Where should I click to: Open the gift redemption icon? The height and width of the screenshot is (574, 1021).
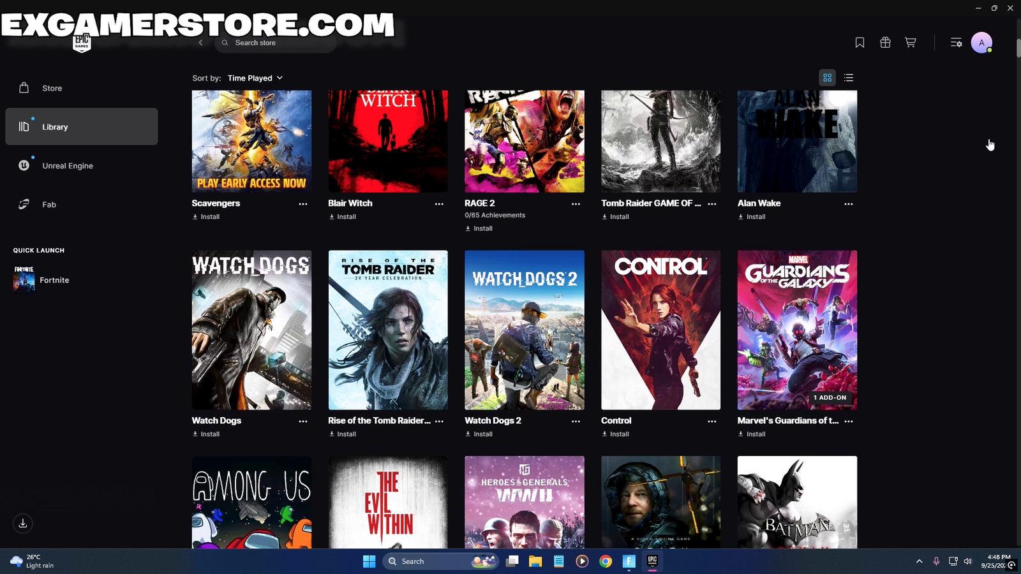[x=885, y=43]
